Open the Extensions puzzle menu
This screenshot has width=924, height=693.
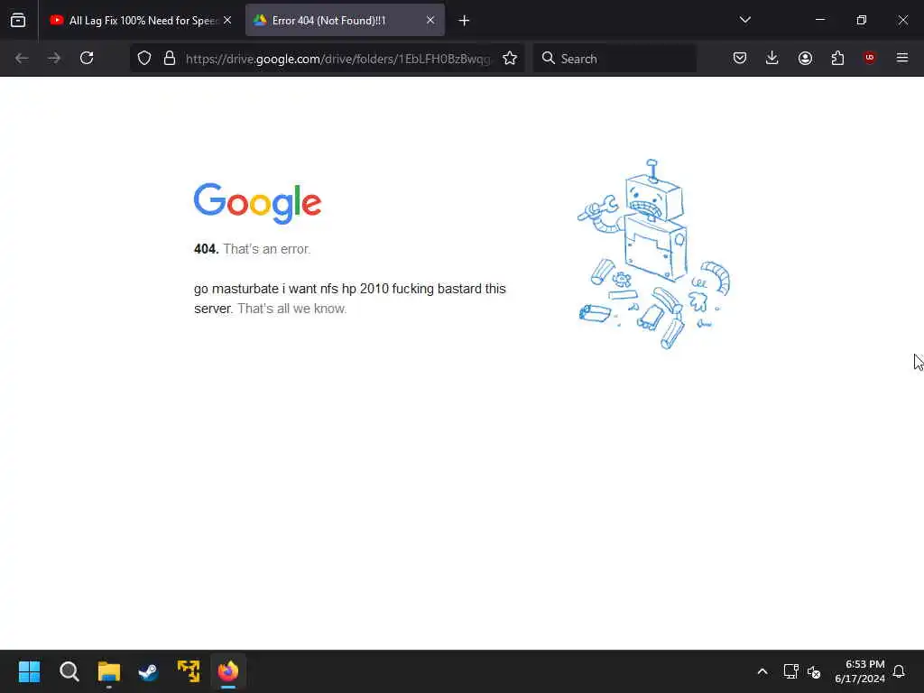(837, 58)
